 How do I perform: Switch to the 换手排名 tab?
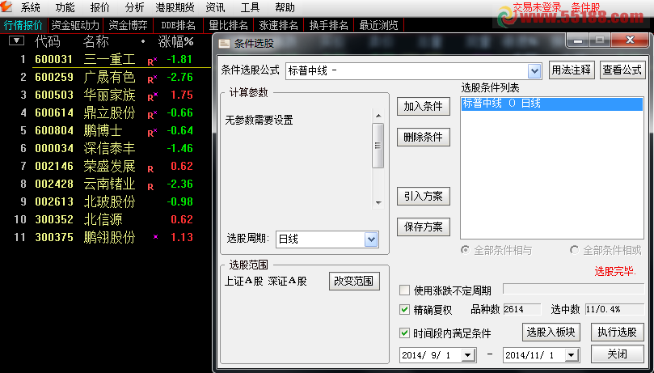tap(328, 25)
